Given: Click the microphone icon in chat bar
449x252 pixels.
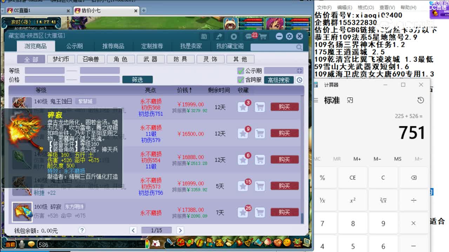Looking at the screenshot, I should pyautogui.click(x=22, y=244).
